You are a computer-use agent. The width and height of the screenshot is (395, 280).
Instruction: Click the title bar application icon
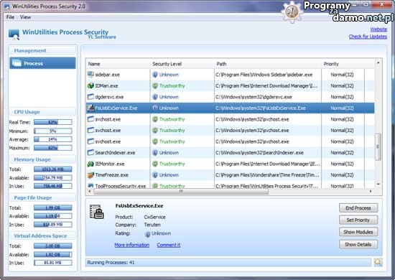(6, 6)
